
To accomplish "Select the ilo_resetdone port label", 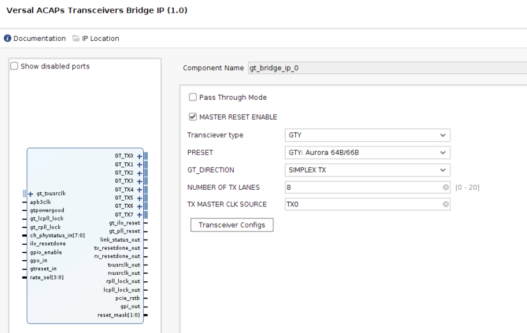I will point(48,244).
